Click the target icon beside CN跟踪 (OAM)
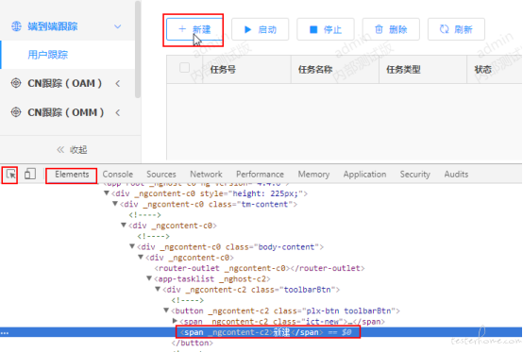The width and height of the screenshot is (523, 352). coord(16,83)
